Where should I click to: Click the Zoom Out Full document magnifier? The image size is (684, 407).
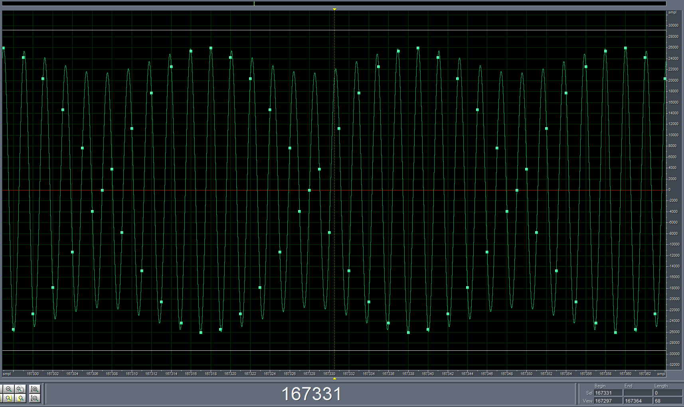(20, 389)
